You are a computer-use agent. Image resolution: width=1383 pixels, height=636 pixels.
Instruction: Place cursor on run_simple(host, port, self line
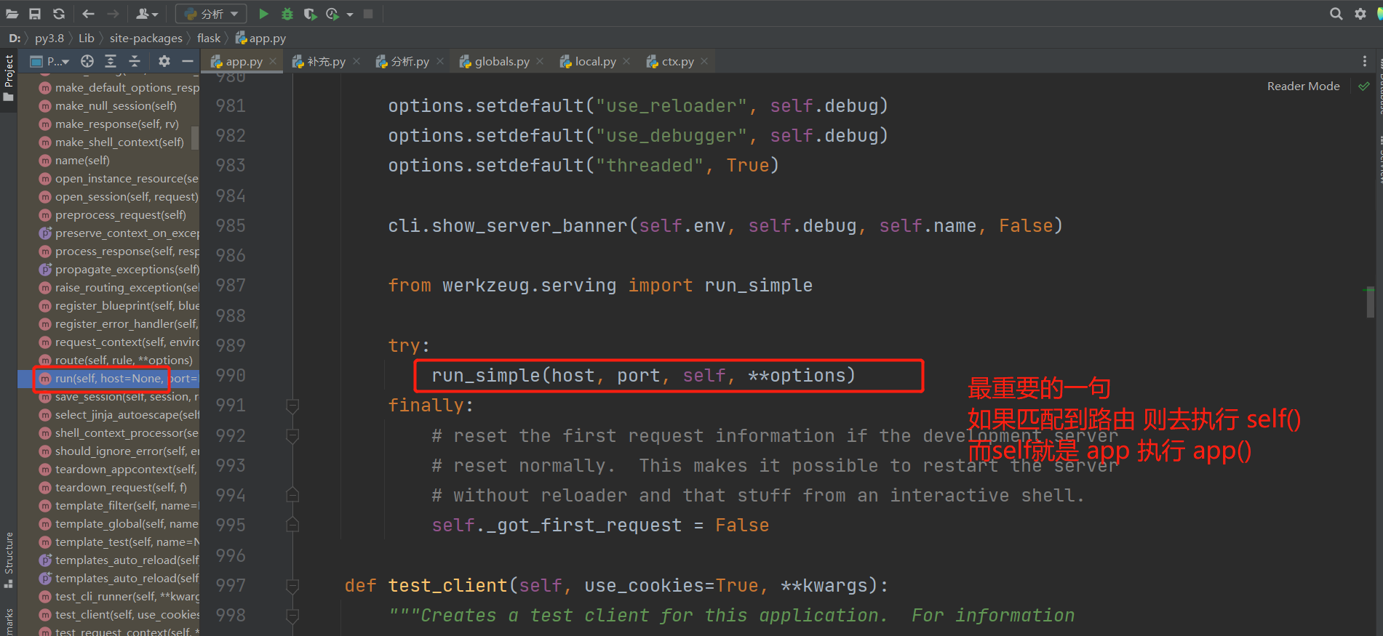tap(643, 375)
